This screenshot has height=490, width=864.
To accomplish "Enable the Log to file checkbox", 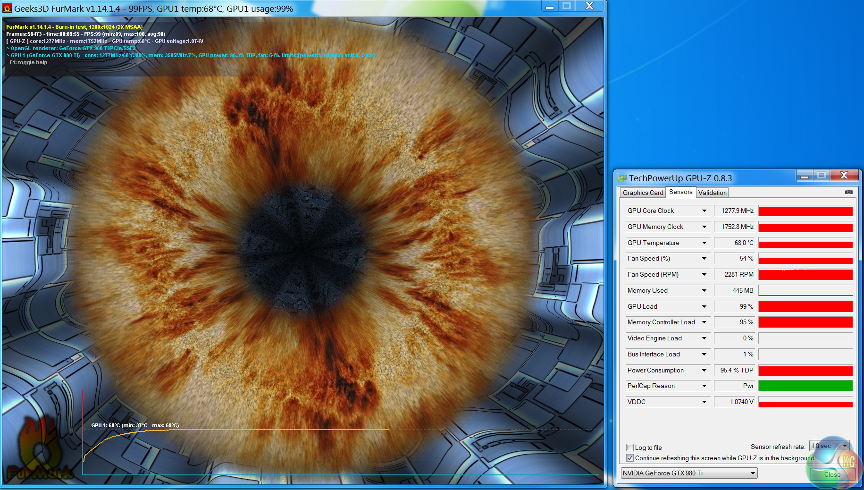I will (630, 448).
